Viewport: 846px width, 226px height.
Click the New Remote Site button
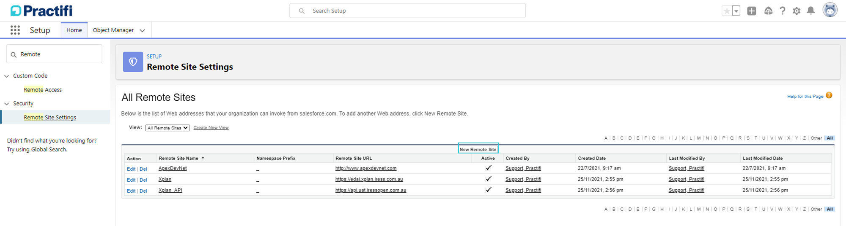coord(478,149)
